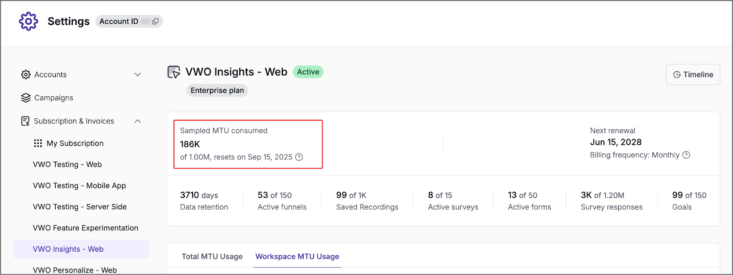Switch to Total MTU Usage tab
Viewport: 733px width, 275px height.
click(212, 256)
